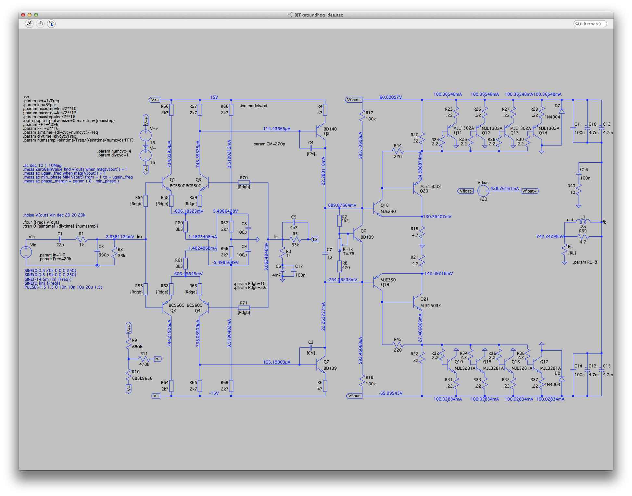Select the Q7 BD139 transistor
This screenshot has width=632, height=496.
click(x=321, y=365)
